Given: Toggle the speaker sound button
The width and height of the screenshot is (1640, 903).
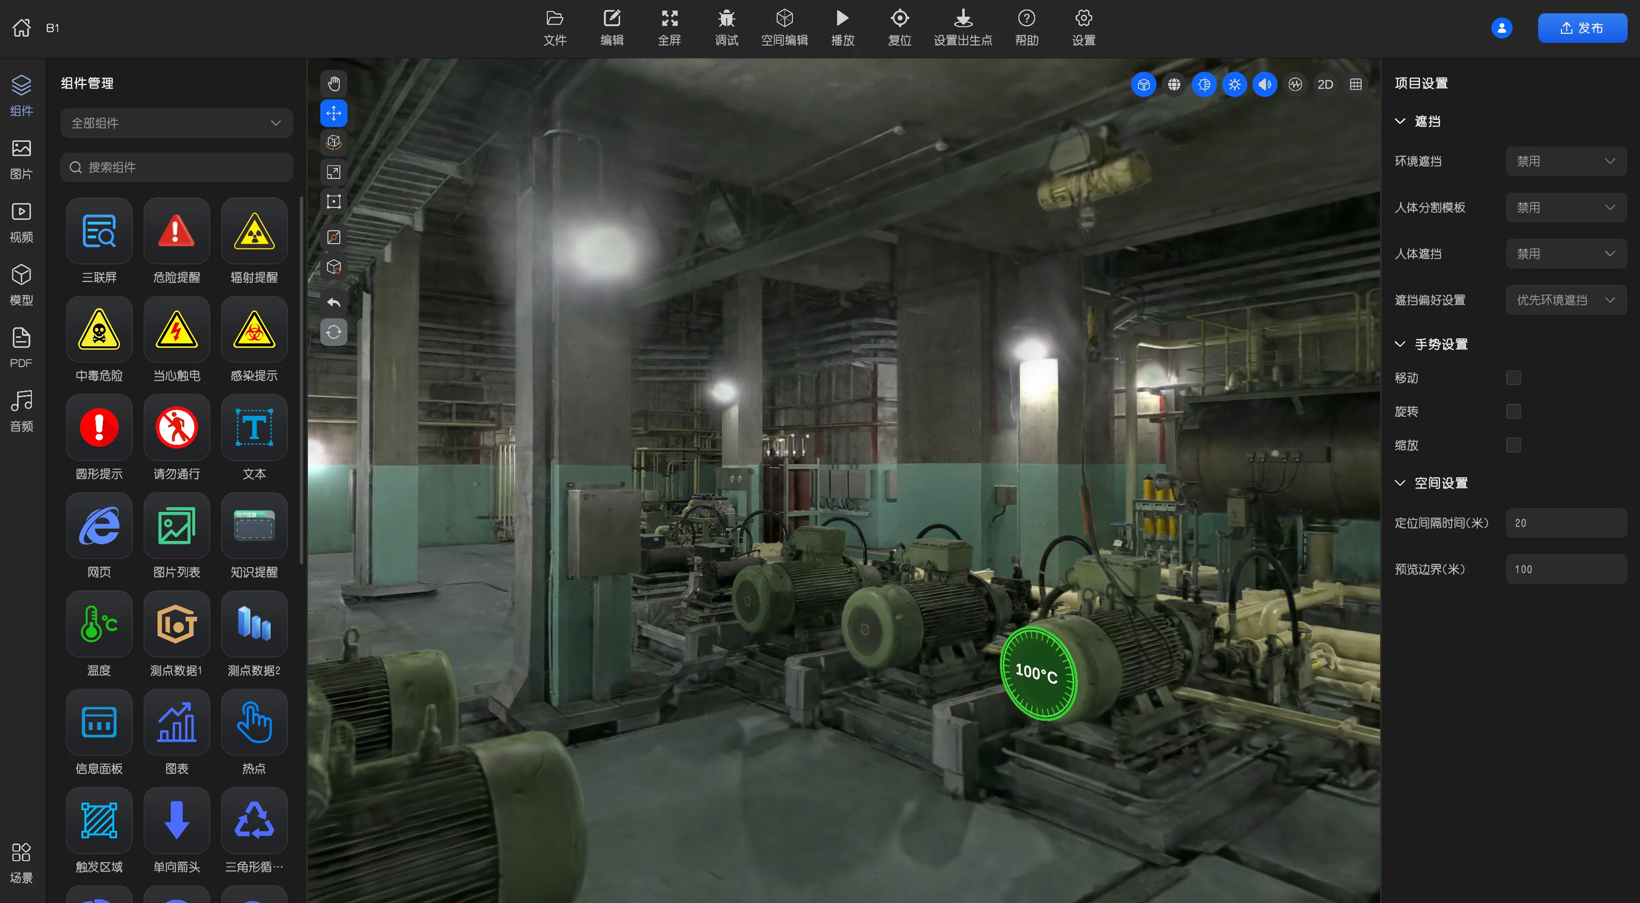Looking at the screenshot, I should [1265, 85].
